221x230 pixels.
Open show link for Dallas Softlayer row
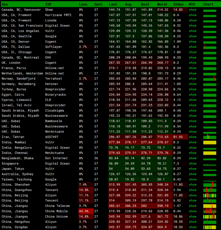coord(192,47)
